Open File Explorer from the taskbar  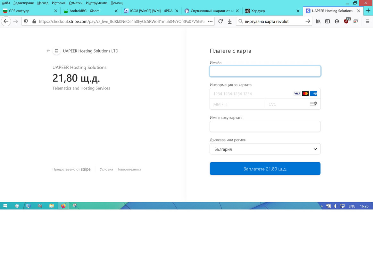click(52, 206)
